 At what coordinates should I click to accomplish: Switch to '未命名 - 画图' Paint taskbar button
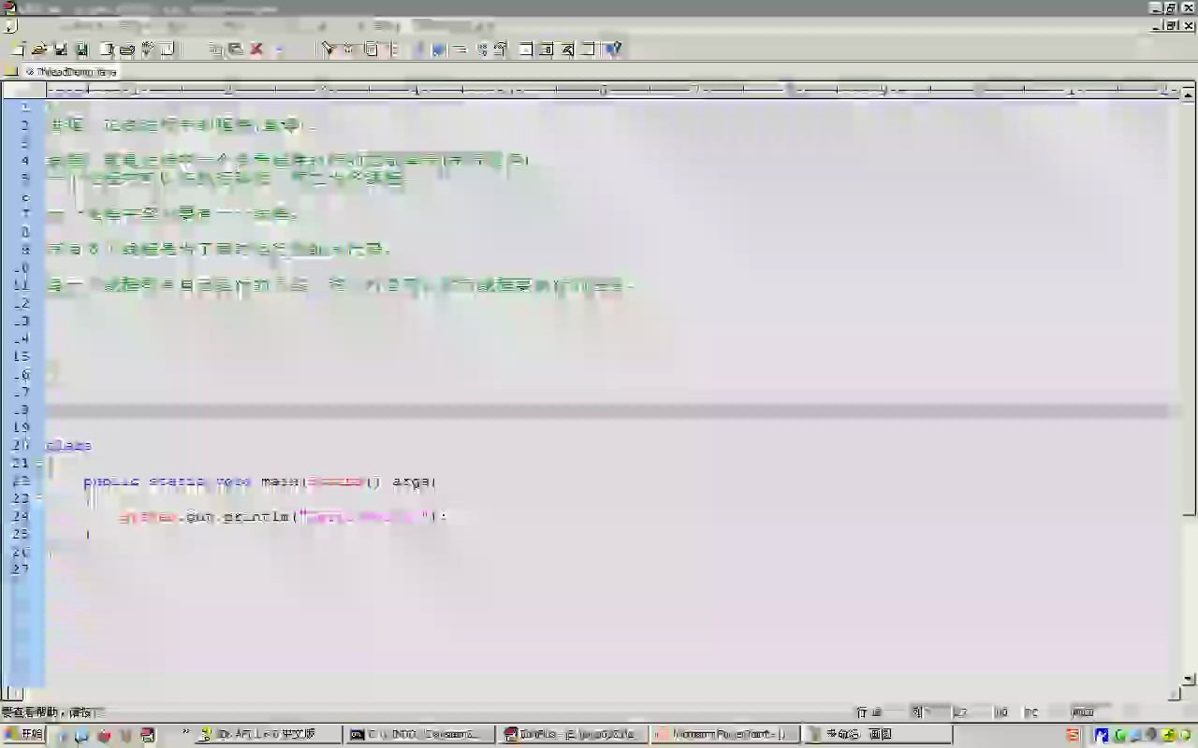pos(880,735)
